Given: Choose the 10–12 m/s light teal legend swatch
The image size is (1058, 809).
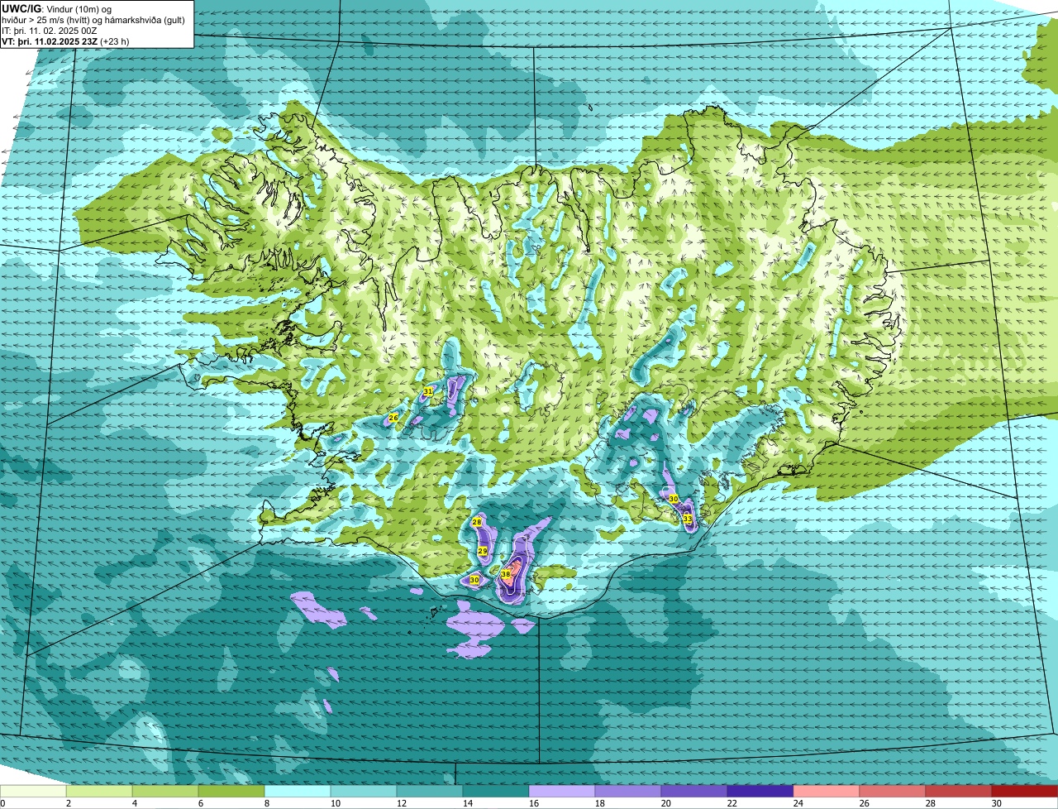Looking at the screenshot, I should (x=364, y=791).
